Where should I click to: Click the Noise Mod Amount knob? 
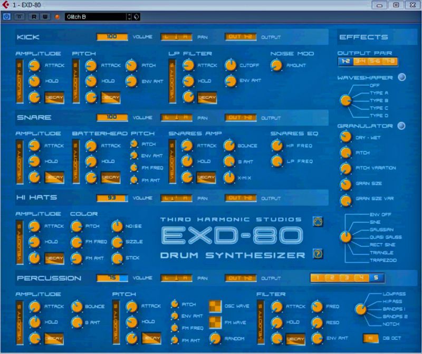tap(276, 65)
